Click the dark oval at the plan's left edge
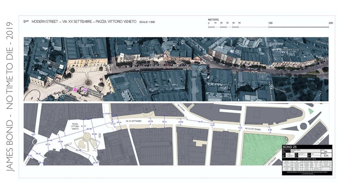340x193 pixels. coord(35,142)
